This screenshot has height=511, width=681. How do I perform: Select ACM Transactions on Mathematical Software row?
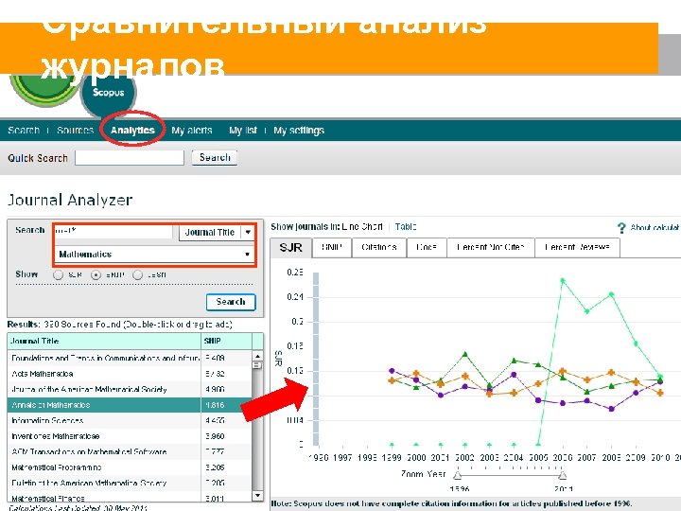tap(130, 452)
